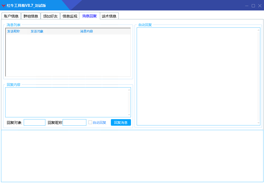Go to the 信息监视 tab
264x185 pixels.
pyautogui.click(x=70, y=16)
